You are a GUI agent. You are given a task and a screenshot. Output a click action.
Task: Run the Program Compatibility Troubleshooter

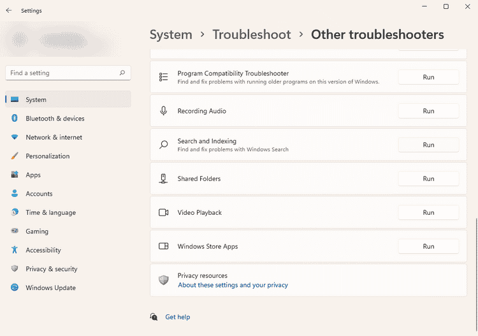(428, 77)
